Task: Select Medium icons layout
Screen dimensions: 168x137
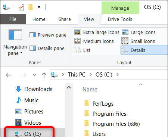Action: pyautogui.click(x=94, y=41)
